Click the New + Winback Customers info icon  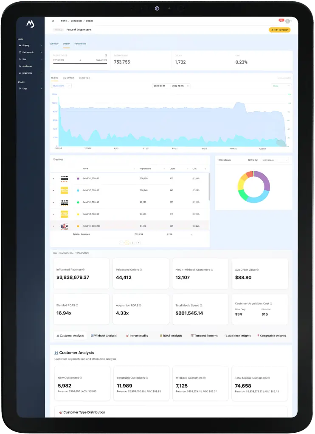click(212, 270)
